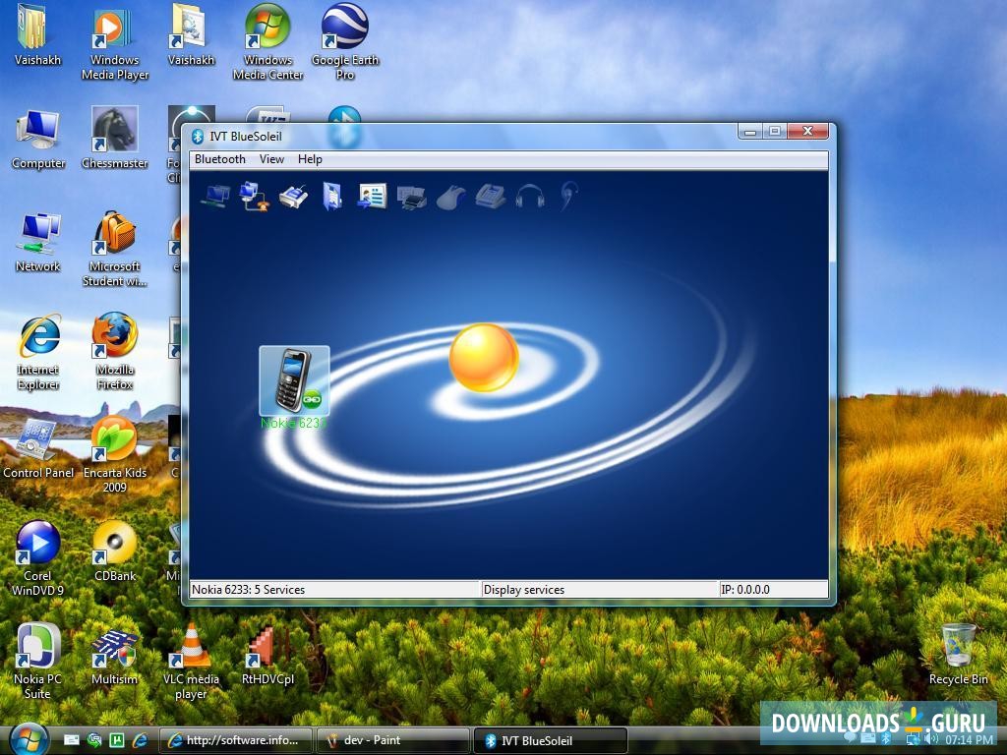The image size is (1007, 755).
Task: Select the Nokia 6233 phone device icon
Action: pyautogui.click(x=294, y=380)
